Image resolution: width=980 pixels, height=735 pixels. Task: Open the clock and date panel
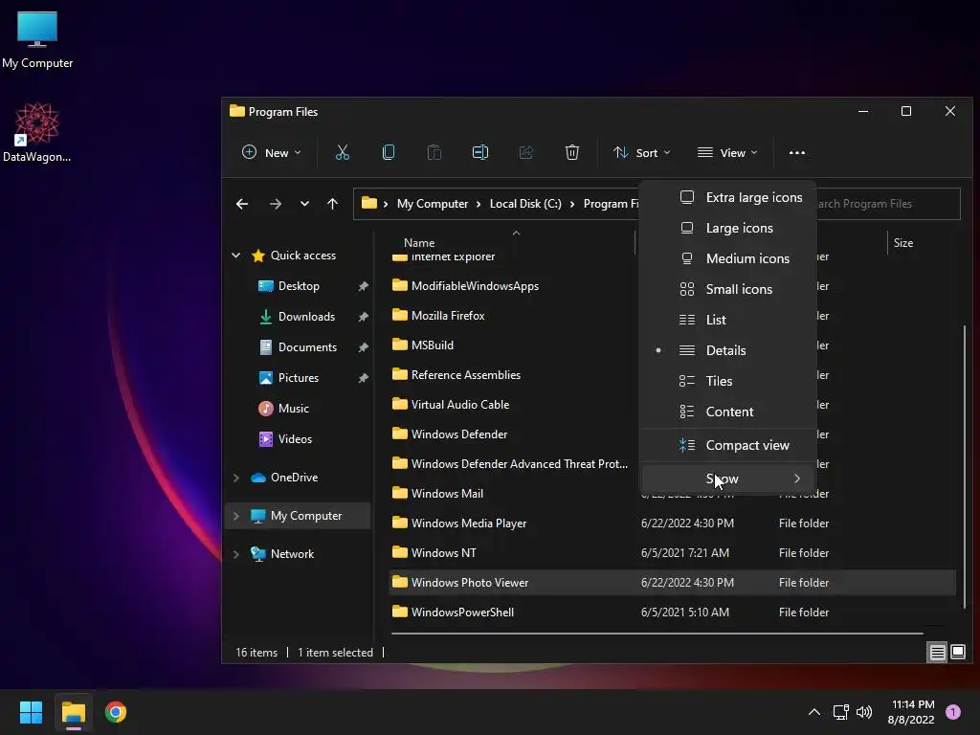coord(911,712)
